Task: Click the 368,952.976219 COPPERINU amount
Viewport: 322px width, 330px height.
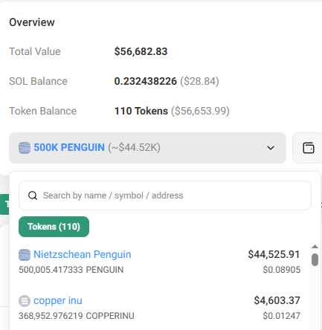Action: 77,316
